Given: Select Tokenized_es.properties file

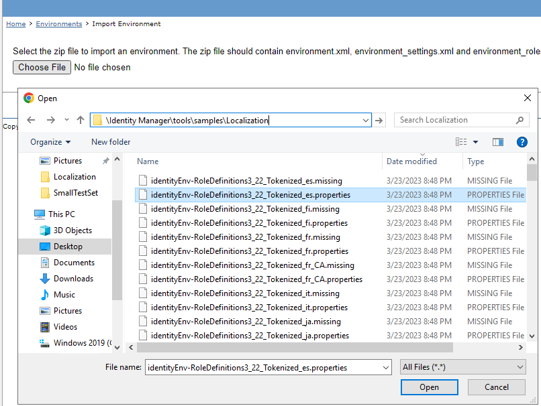Looking at the screenshot, I should coord(330,195).
